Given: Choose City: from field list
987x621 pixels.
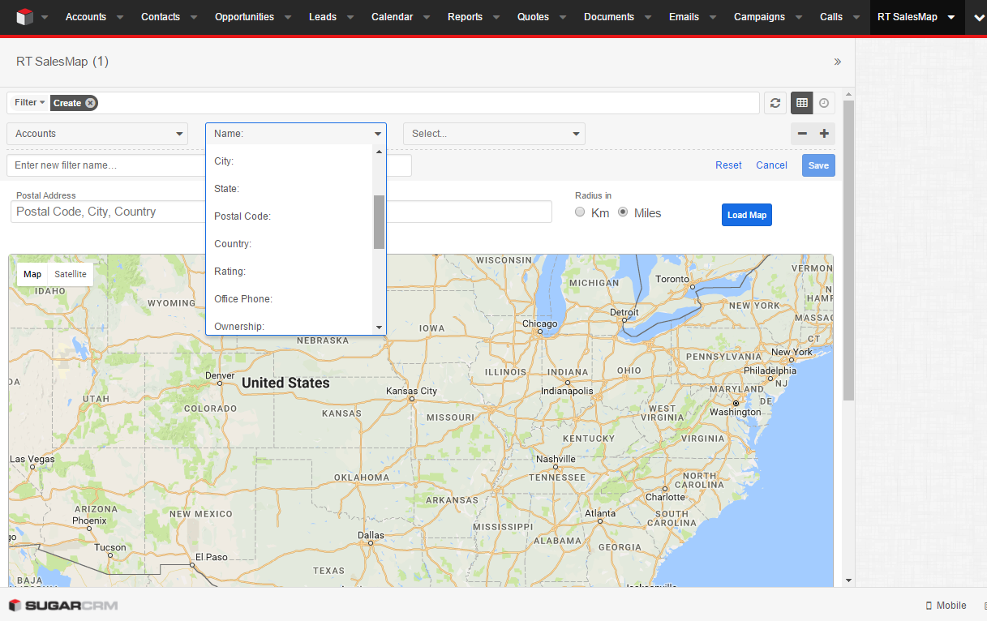Looking at the screenshot, I should pos(290,161).
